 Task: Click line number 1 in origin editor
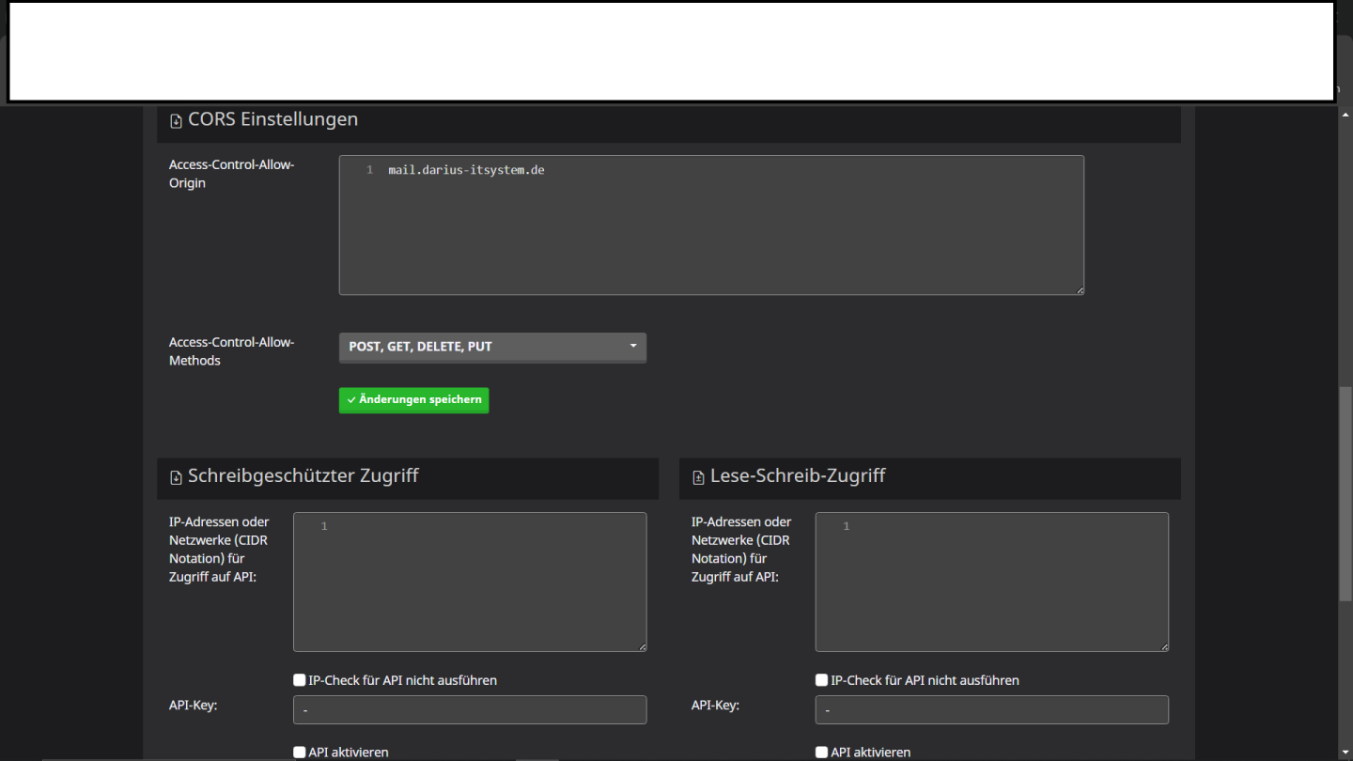(x=369, y=170)
